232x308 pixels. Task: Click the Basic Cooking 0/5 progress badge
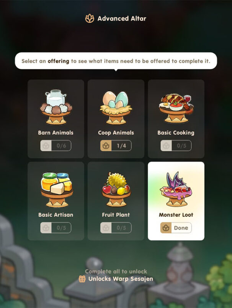click(x=176, y=146)
